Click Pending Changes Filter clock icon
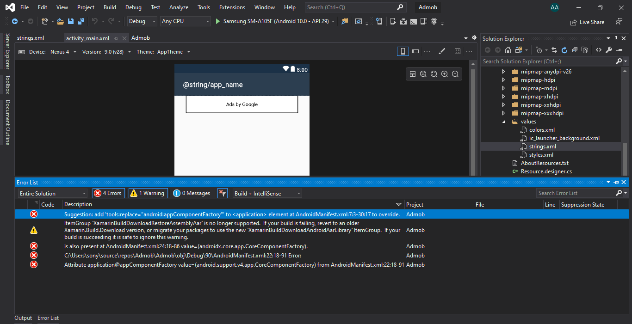The height and width of the screenshot is (324, 632). click(x=539, y=50)
